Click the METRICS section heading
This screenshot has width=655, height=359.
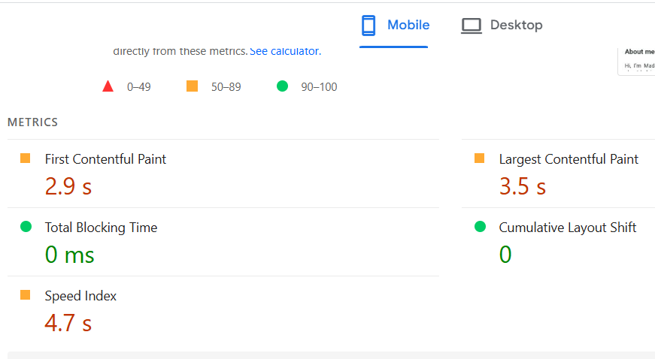pos(32,122)
